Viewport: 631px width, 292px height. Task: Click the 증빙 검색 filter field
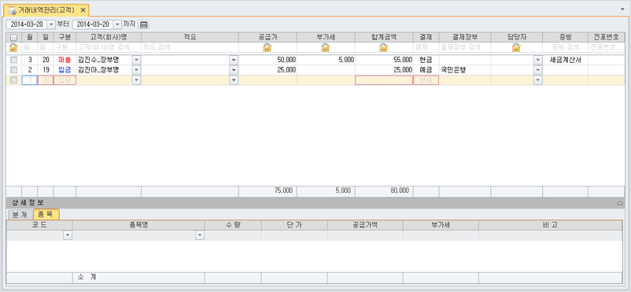click(x=565, y=47)
